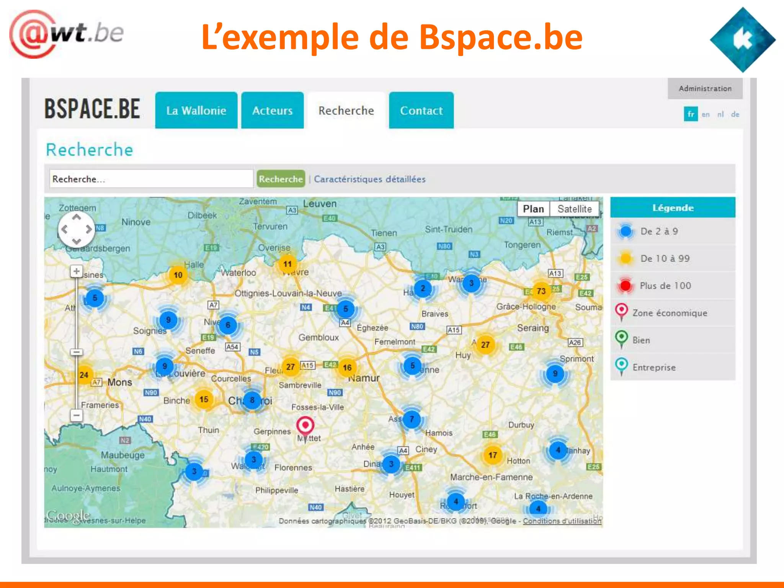Pan the map up with arrow
This screenshot has height=588, width=784.
(x=77, y=217)
